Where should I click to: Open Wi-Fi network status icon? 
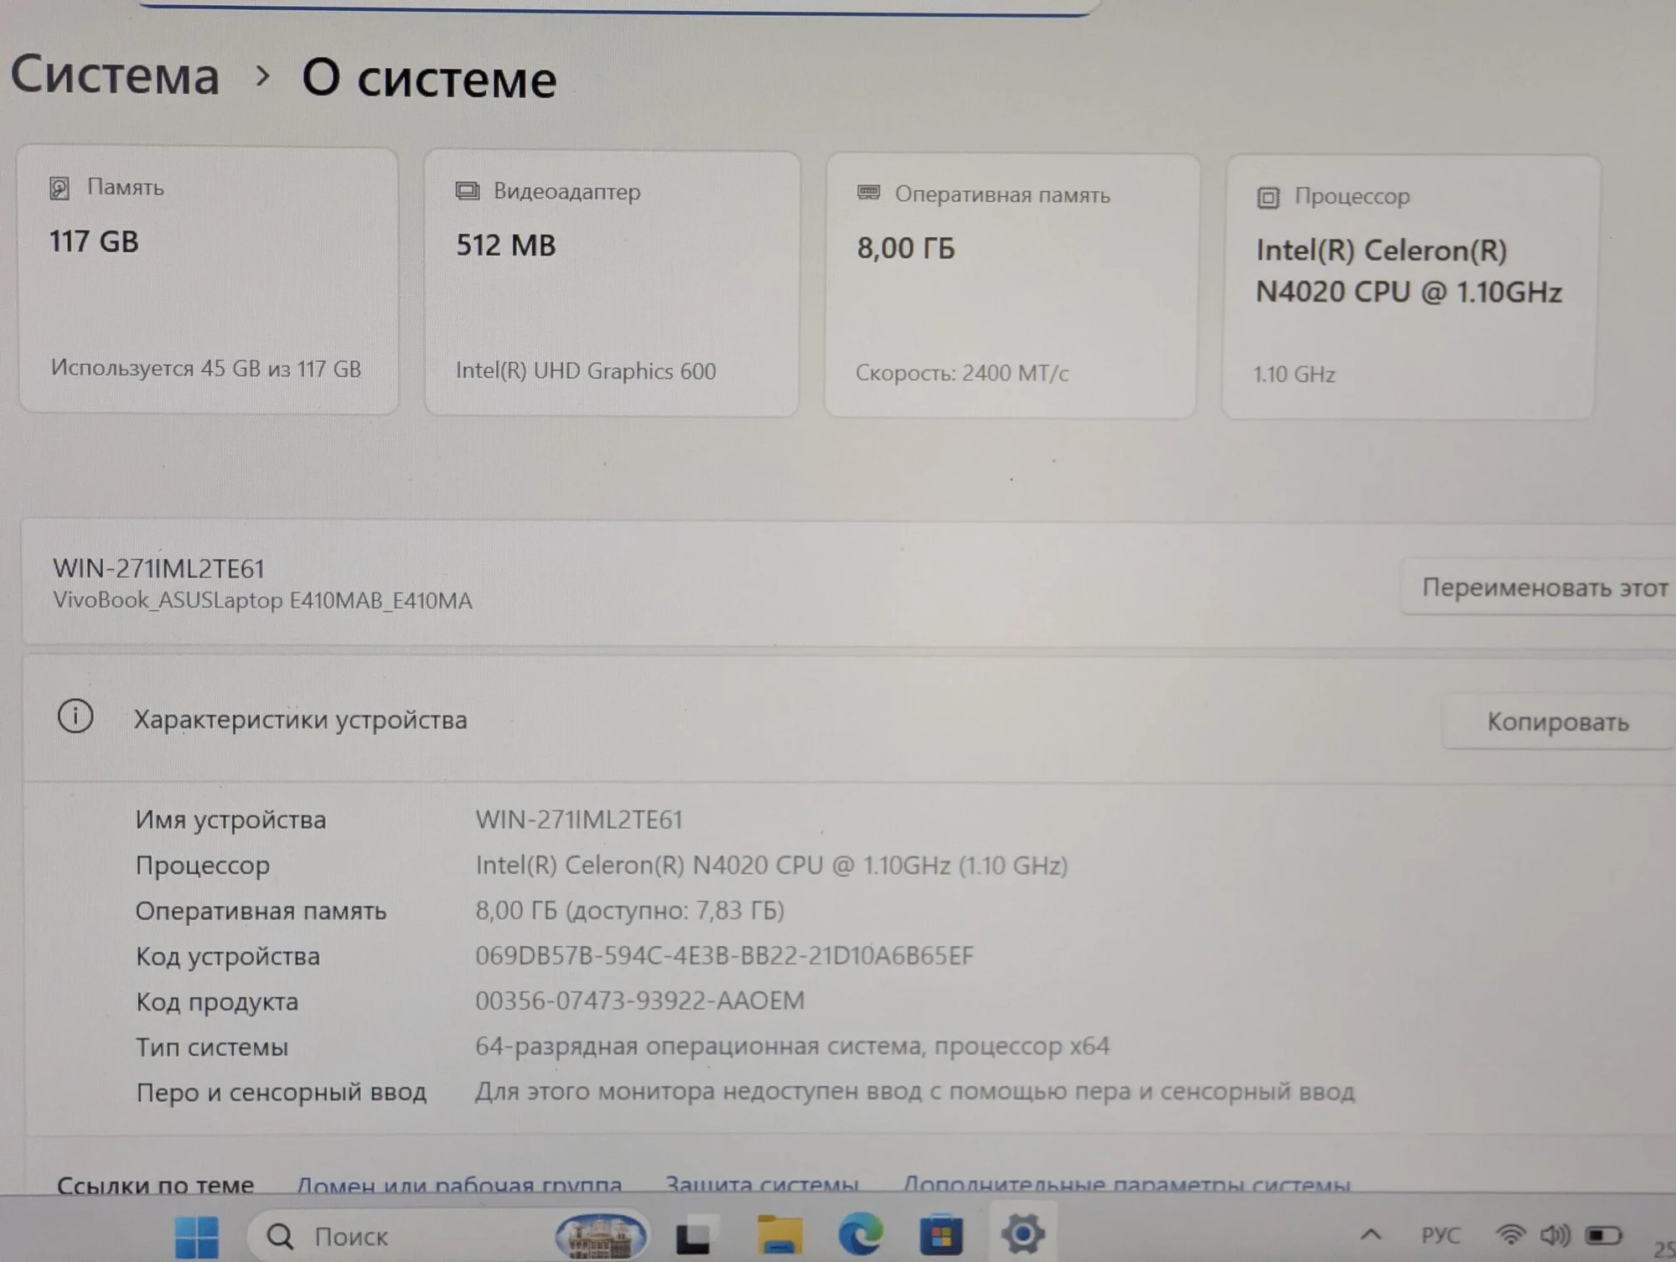click(1510, 1234)
